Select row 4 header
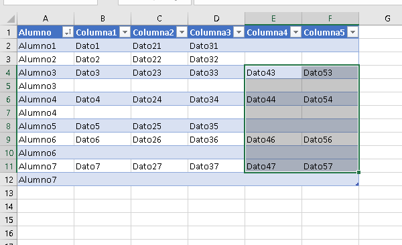The image size is (402, 245). tap(9, 72)
